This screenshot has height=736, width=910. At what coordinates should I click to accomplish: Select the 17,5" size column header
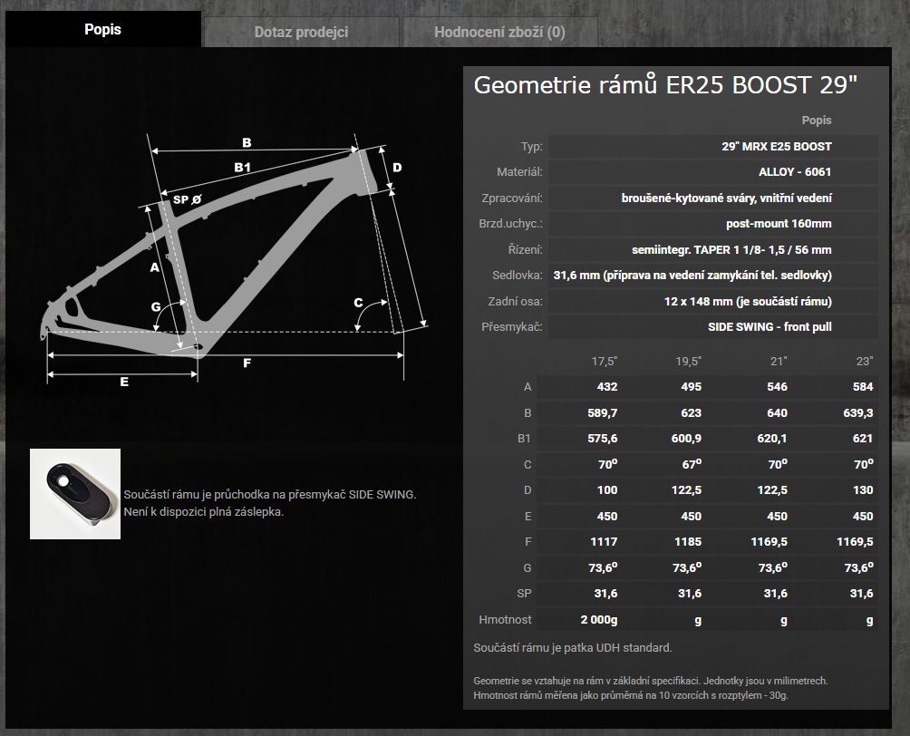point(604,361)
